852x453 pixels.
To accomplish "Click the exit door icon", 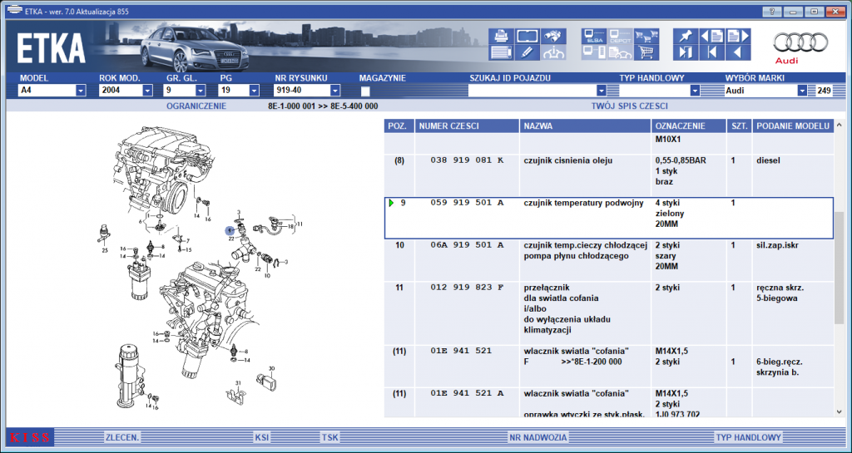I will coord(686,52).
